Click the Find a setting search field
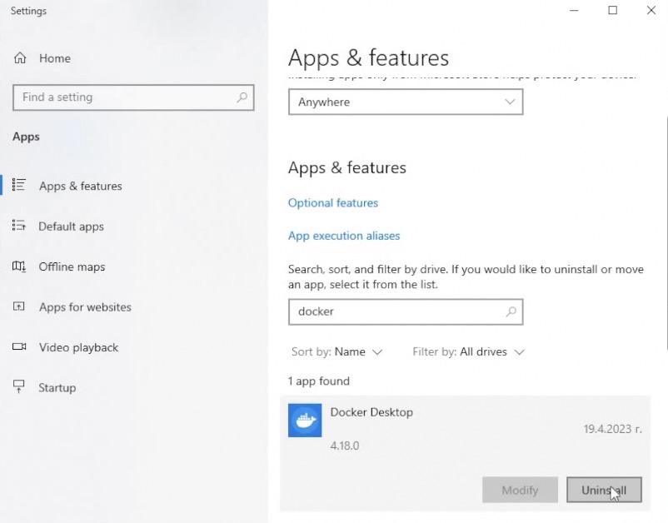The image size is (668, 523). [x=133, y=97]
